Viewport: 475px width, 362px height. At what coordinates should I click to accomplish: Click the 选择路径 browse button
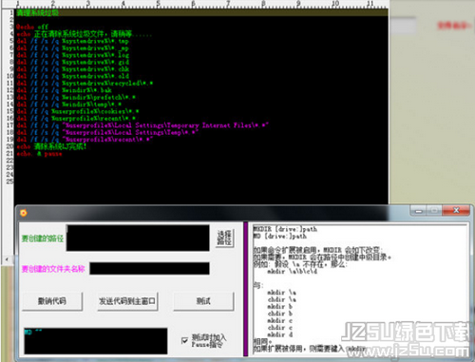click(x=224, y=238)
